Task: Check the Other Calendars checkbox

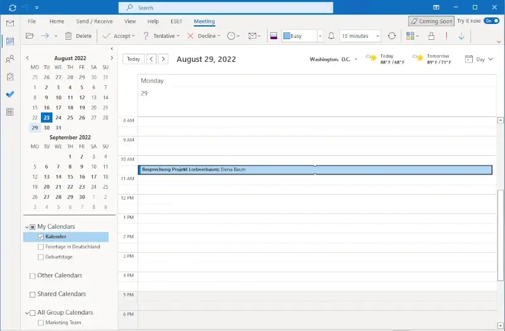Action: pyautogui.click(x=33, y=276)
